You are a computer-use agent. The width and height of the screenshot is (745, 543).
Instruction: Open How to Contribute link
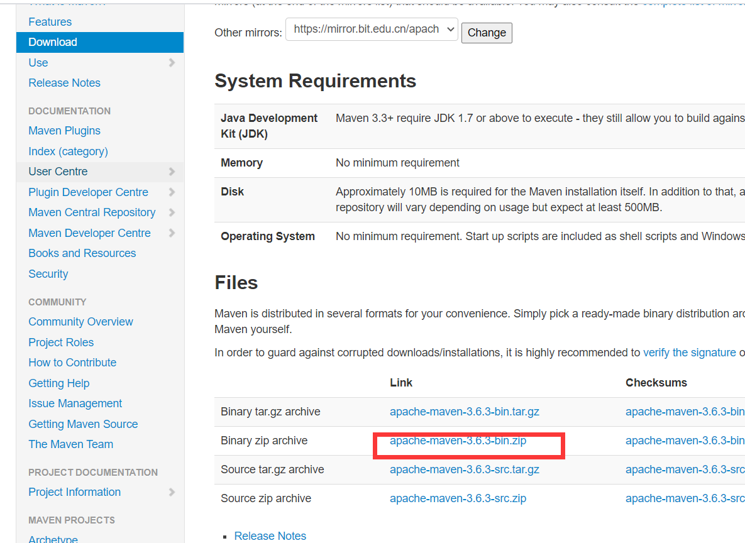72,363
